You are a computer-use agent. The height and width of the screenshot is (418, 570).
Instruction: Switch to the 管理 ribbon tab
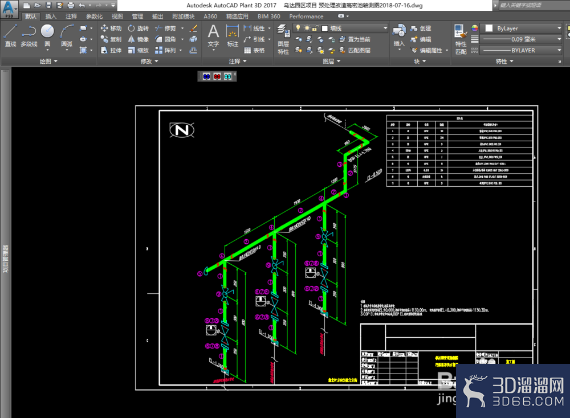point(137,17)
